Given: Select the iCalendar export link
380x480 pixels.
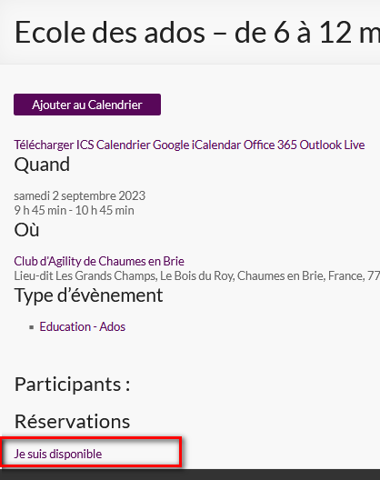Looking at the screenshot, I should pyautogui.click(x=216, y=145).
